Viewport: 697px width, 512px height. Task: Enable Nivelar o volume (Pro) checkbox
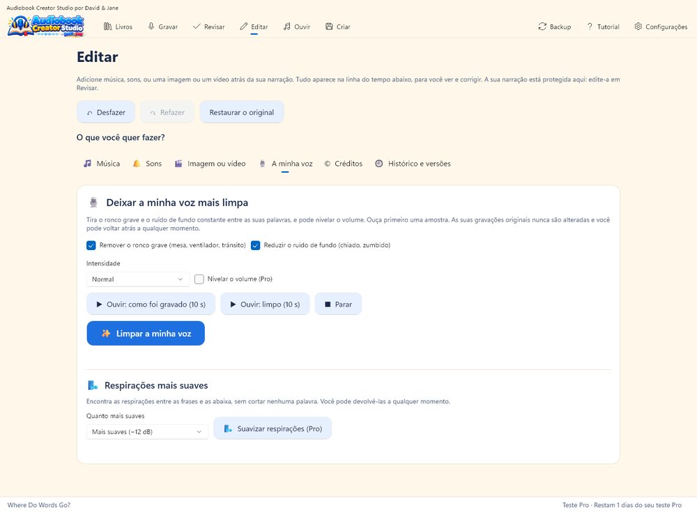coord(199,279)
